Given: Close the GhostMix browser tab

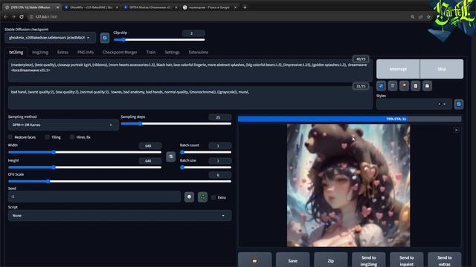Looking at the screenshot, I should [x=117, y=7].
